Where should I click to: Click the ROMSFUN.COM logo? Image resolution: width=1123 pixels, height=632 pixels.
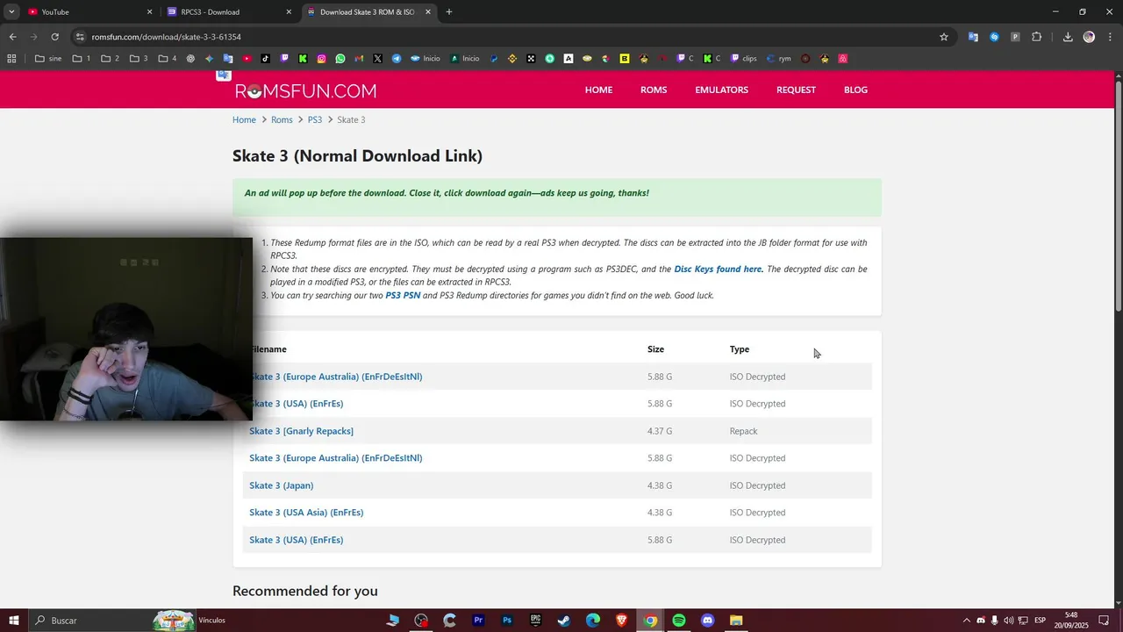coord(305,90)
